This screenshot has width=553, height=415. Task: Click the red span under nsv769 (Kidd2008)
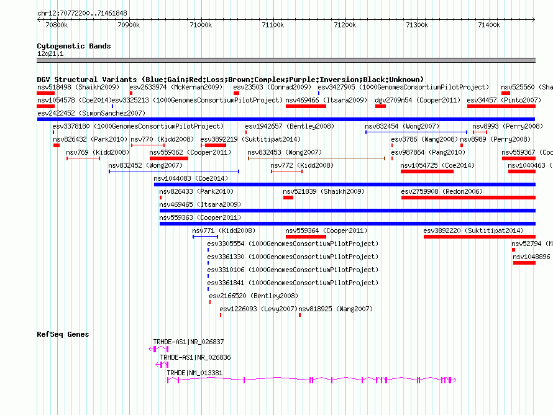pyautogui.click(x=83, y=158)
